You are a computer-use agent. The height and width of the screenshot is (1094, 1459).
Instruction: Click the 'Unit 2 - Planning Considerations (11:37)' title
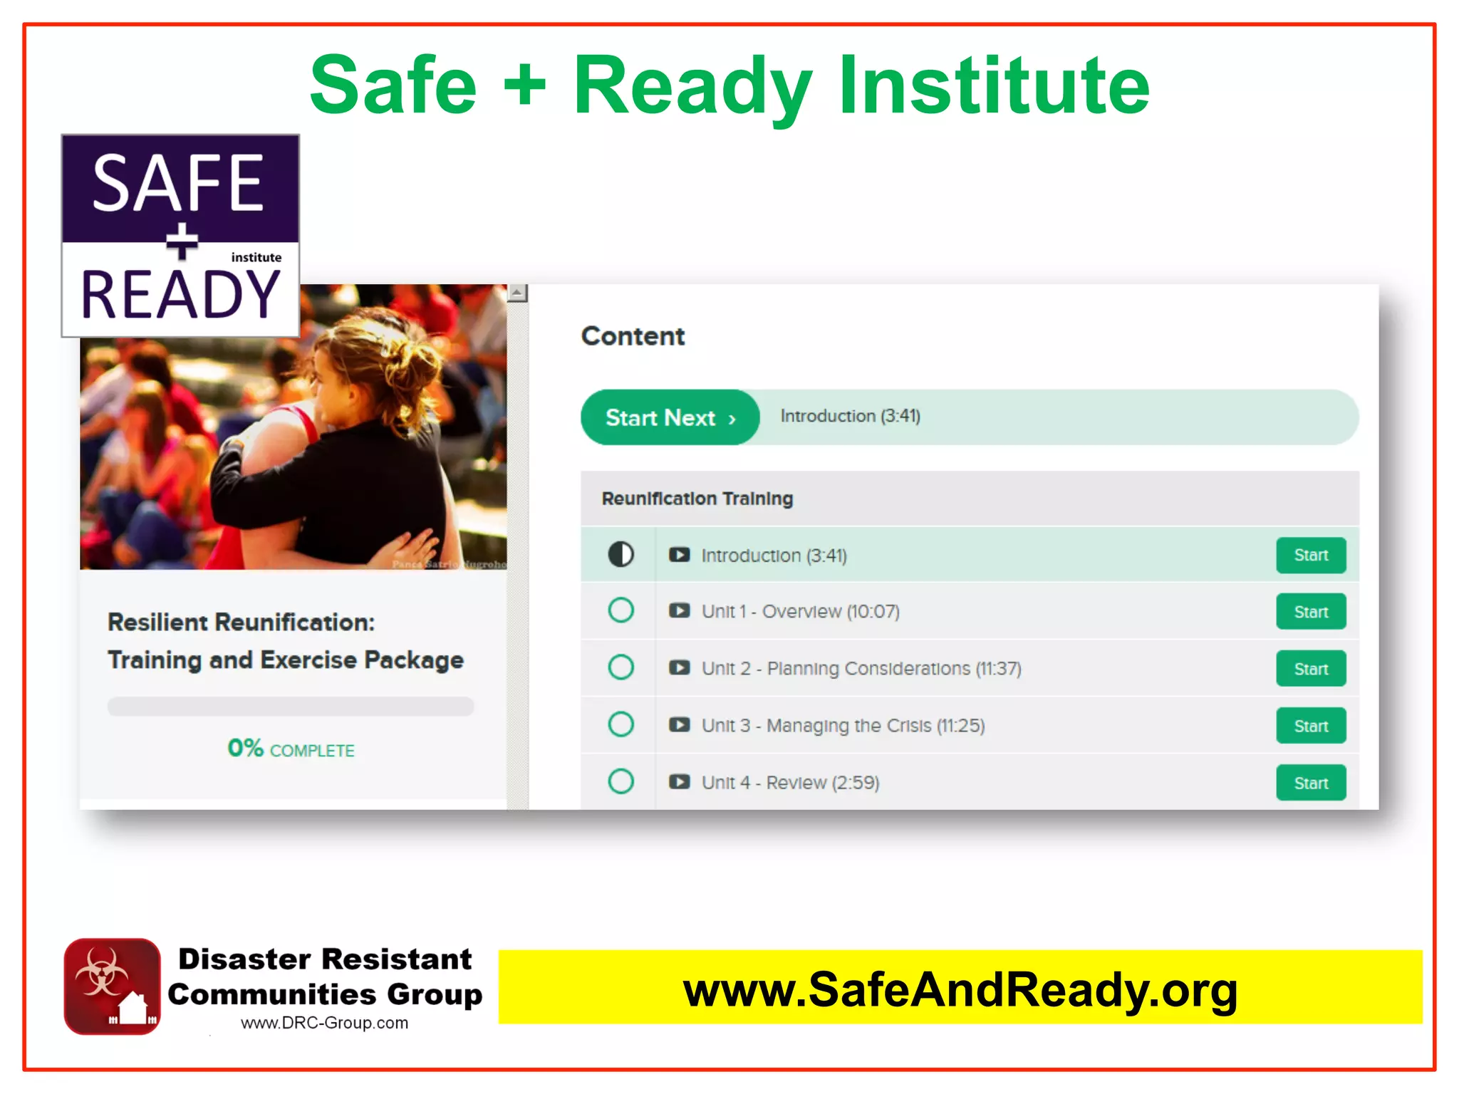tap(861, 669)
